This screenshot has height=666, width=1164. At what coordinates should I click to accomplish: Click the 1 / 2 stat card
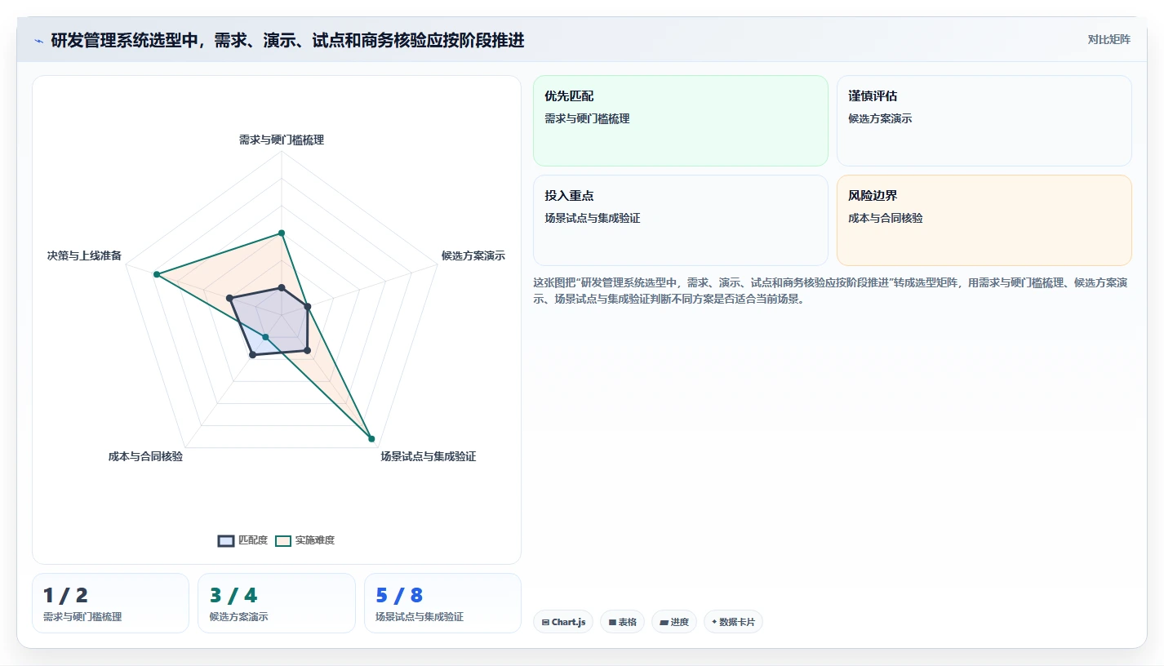pos(110,603)
